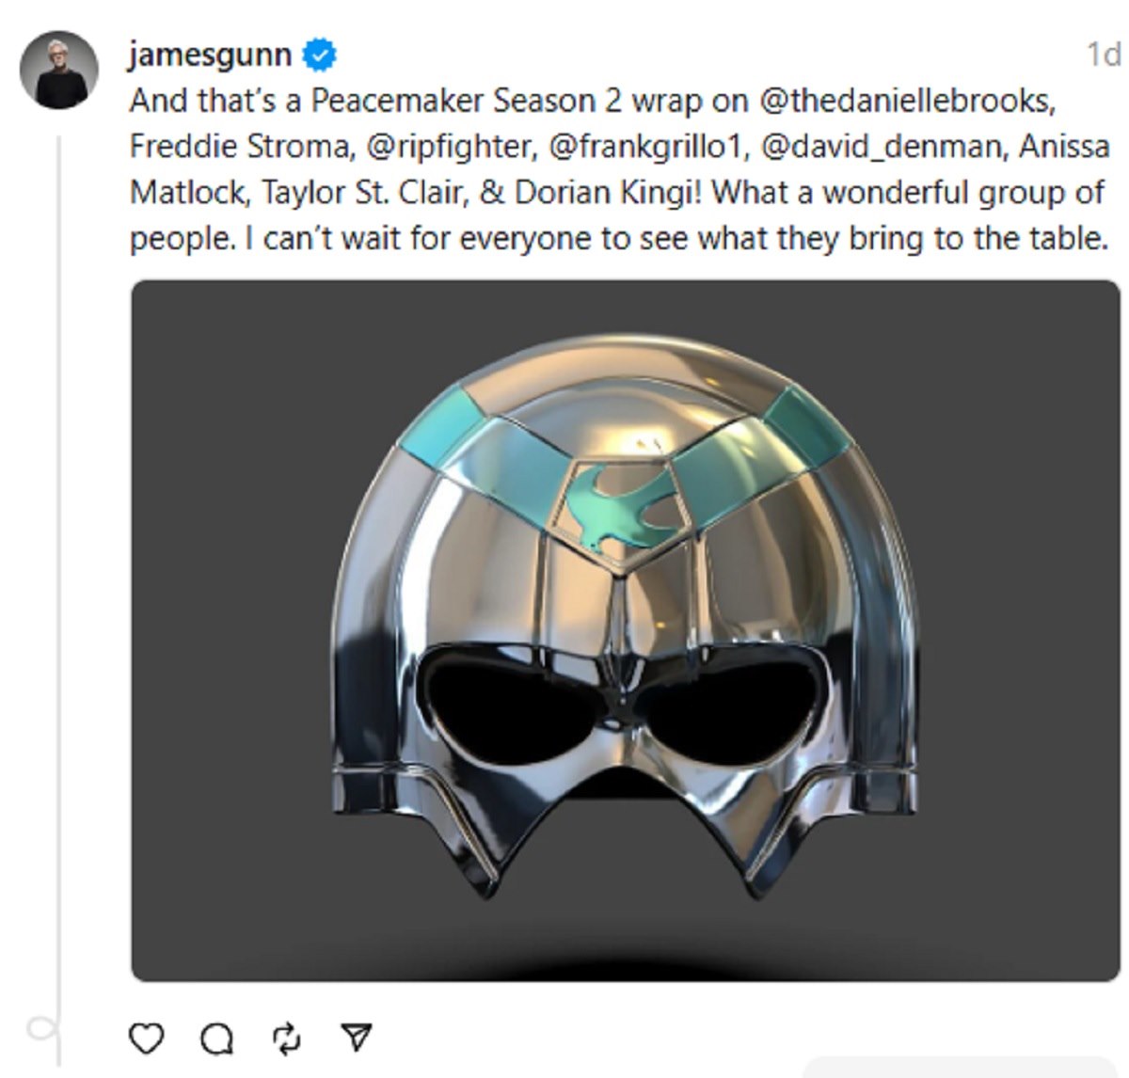The image size is (1129, 1078).
Task: Open the Peacemaker helmet image
Action: point(626,630)
